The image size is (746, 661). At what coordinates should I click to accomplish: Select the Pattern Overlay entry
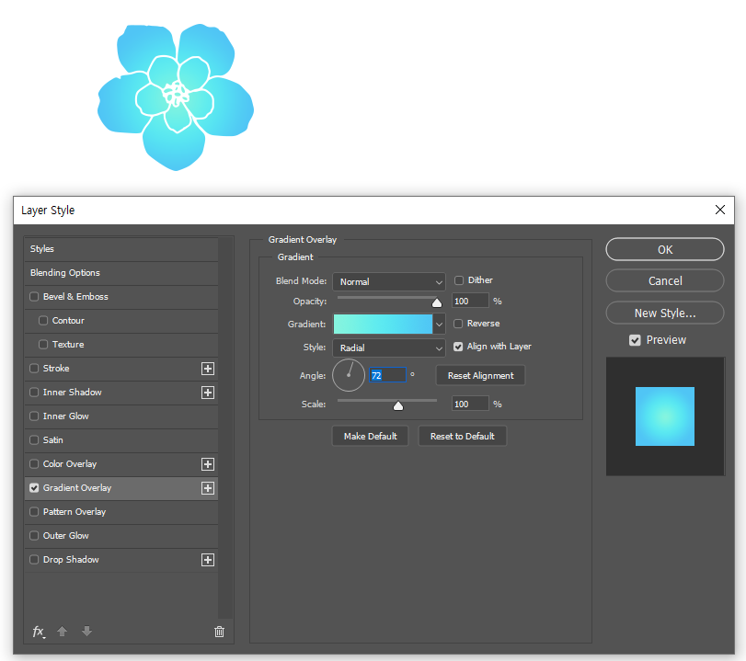(x=121, y=512)
